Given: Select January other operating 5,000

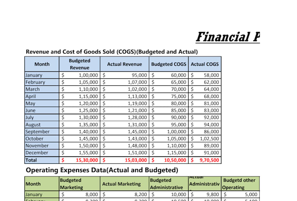Looking at the screenshot, I should coord(240,194).
